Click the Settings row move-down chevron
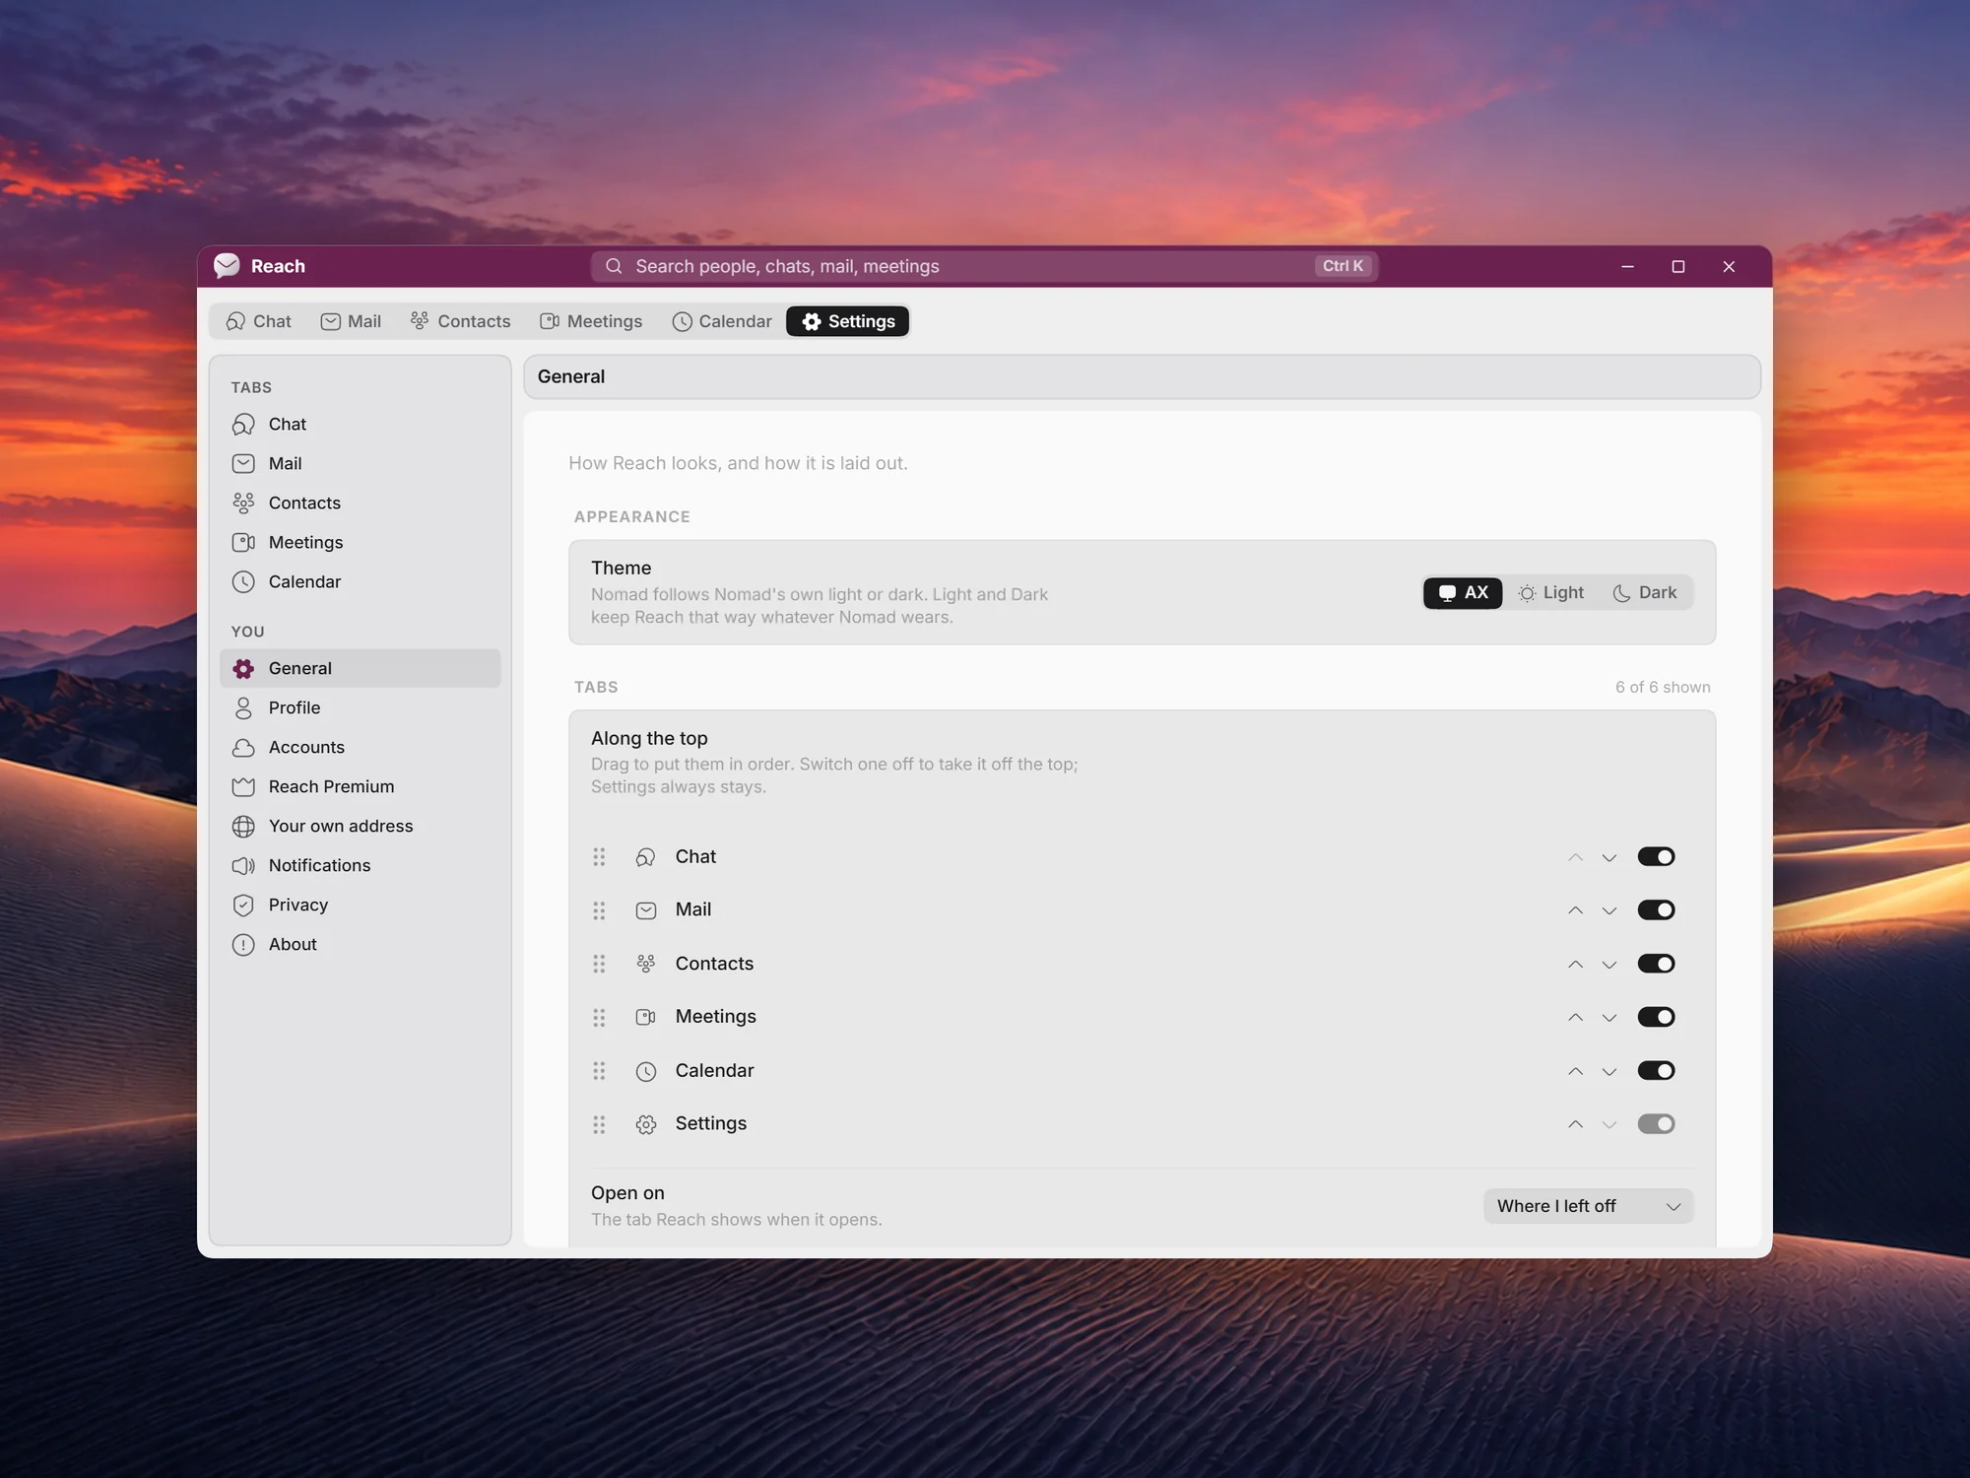 1609,1124
